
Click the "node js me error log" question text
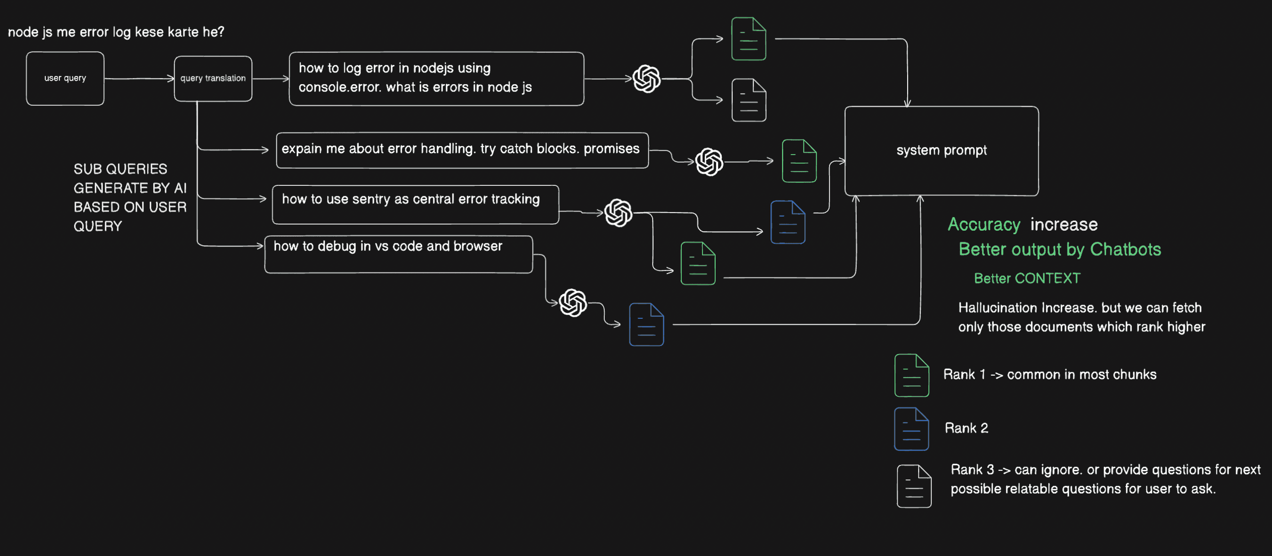(x=116, y=32)
